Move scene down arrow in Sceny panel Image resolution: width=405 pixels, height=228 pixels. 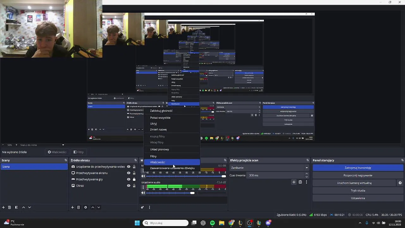(29, 207)
